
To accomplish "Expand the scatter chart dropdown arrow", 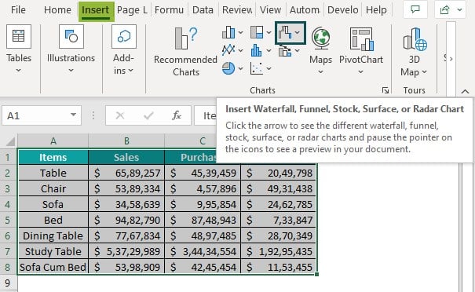I will [x=269, y=69].
